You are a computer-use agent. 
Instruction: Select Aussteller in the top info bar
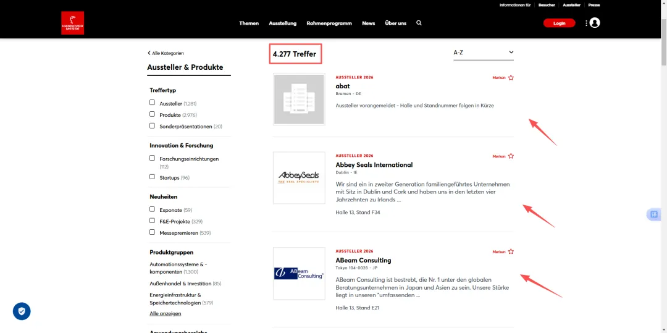pos(571,5)
